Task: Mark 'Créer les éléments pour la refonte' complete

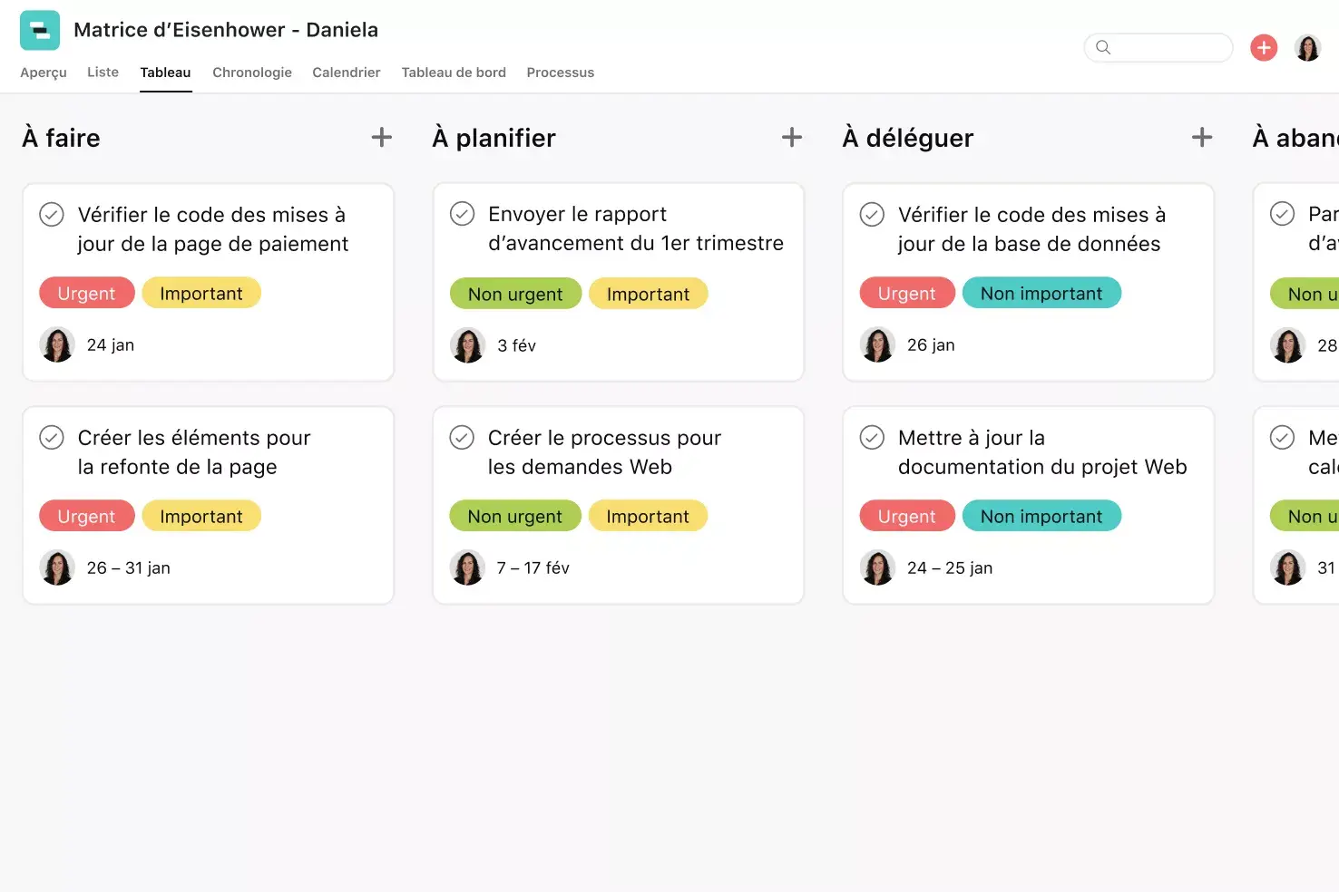Action: click(52, 438)
